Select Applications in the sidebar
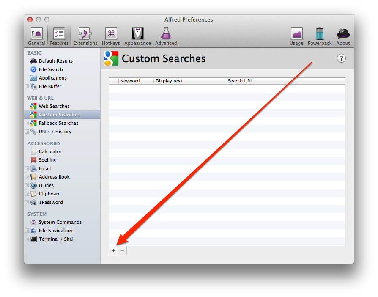Viewport: 378px width, 297px height. pos(62,78)
